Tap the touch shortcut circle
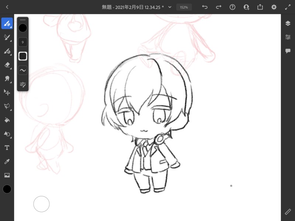The width and height of the screenshot is (295, 221). (41, 204)
